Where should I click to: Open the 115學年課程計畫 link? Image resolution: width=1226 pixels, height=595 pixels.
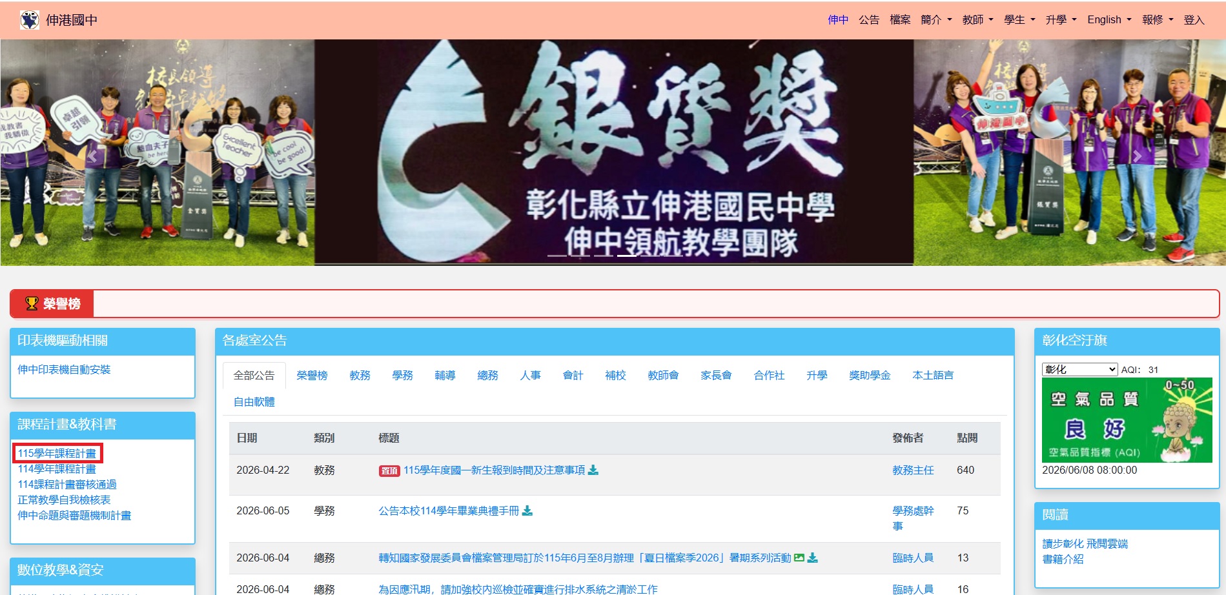(x=57, y=454)
